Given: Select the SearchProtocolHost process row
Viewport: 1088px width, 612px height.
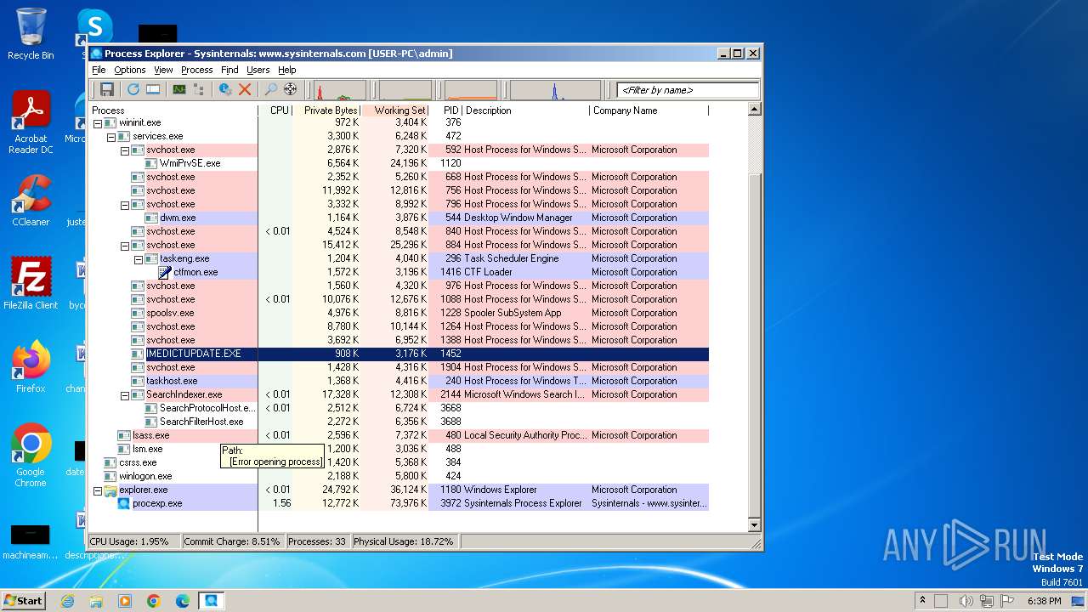Looking at the screenshot, I should (399, 408).
